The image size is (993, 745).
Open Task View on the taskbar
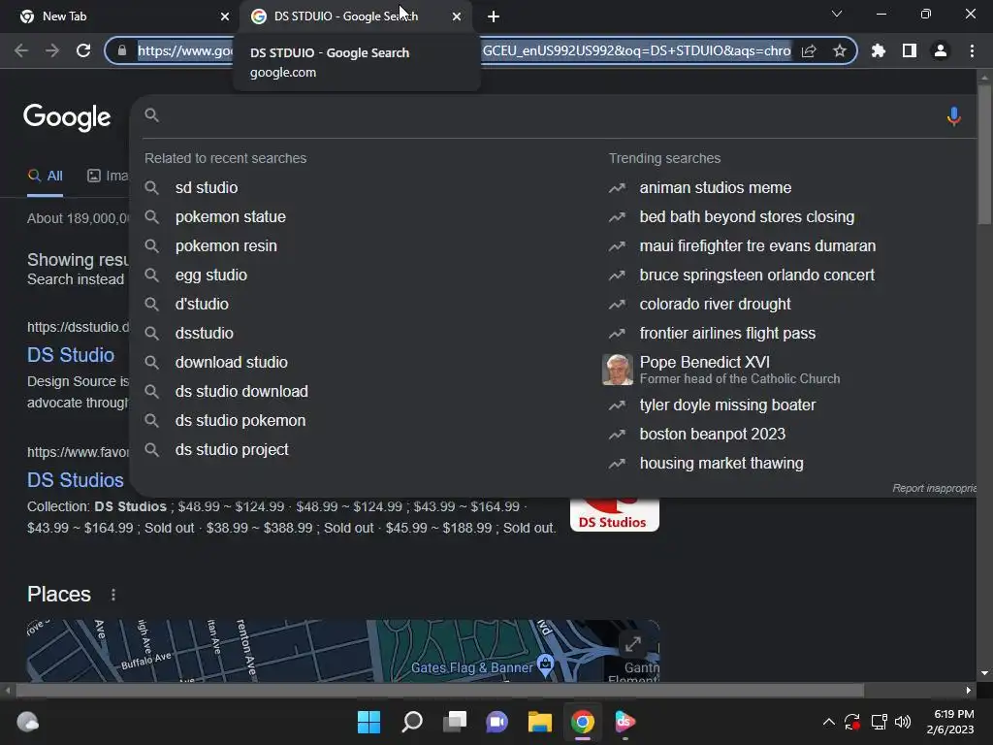454,722
